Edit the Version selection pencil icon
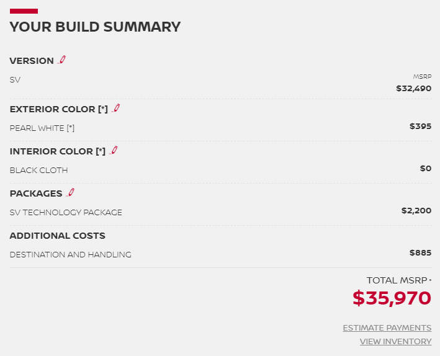Screen dimensions: 440x356 pyautogui.click(x=61, y=60)
